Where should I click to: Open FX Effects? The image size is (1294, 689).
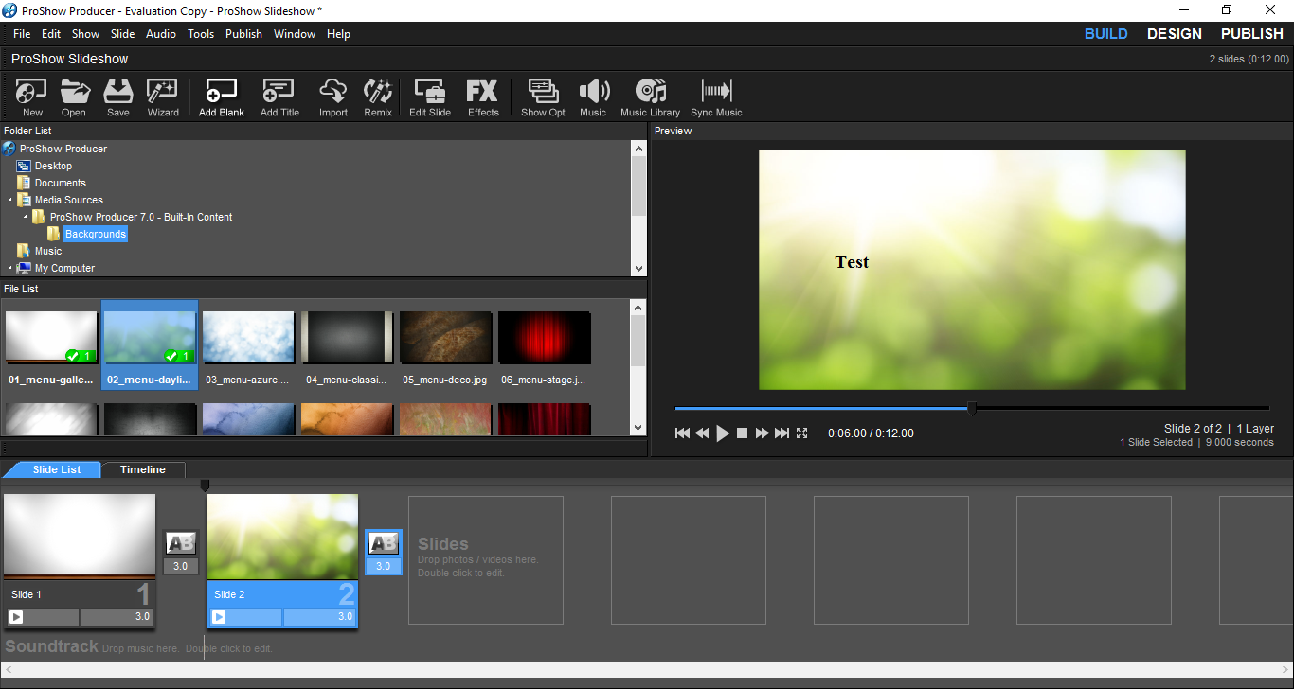[483, 97]
